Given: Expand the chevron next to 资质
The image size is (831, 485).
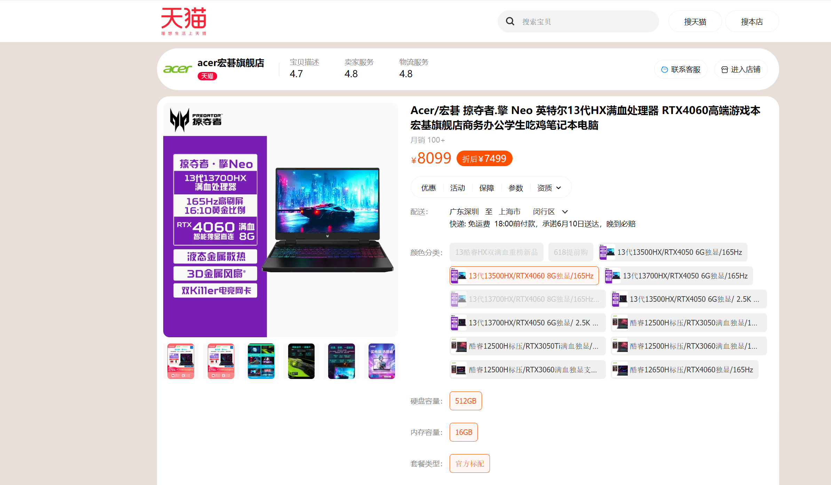Looking at the screenshot, I should (x=559, y=188).
